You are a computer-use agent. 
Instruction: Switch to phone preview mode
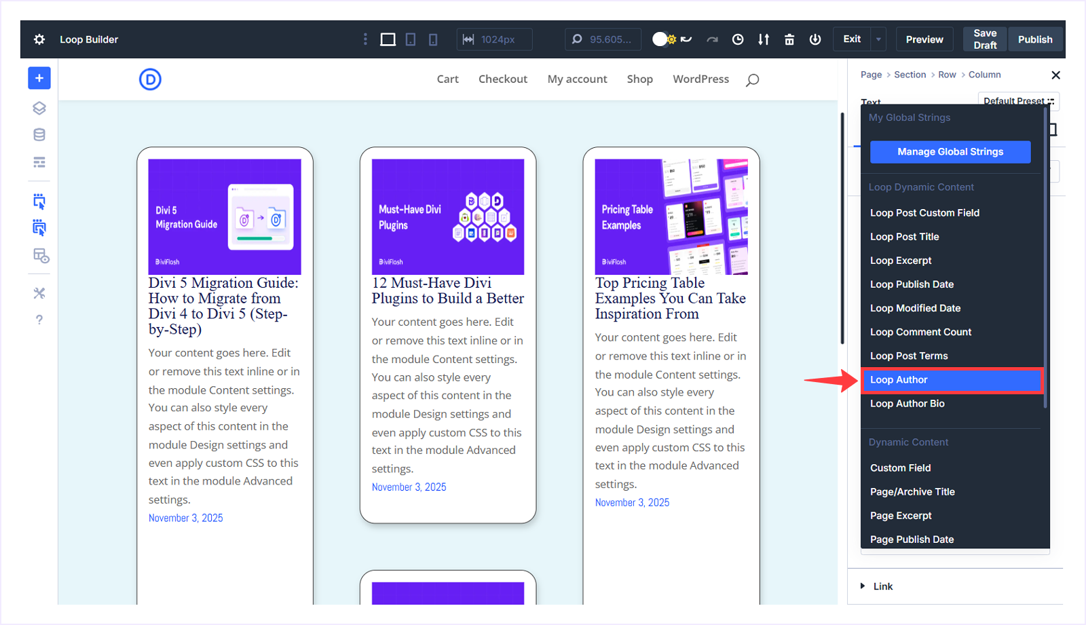click(x=432, y=39)
